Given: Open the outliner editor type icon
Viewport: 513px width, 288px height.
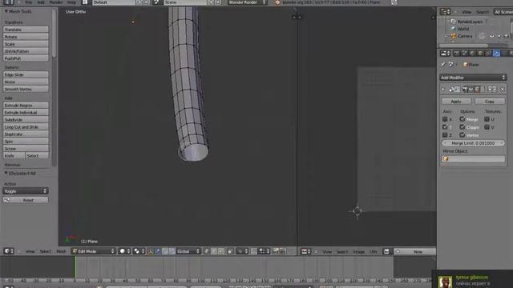Looking at the screenshot, I should 445,12.
